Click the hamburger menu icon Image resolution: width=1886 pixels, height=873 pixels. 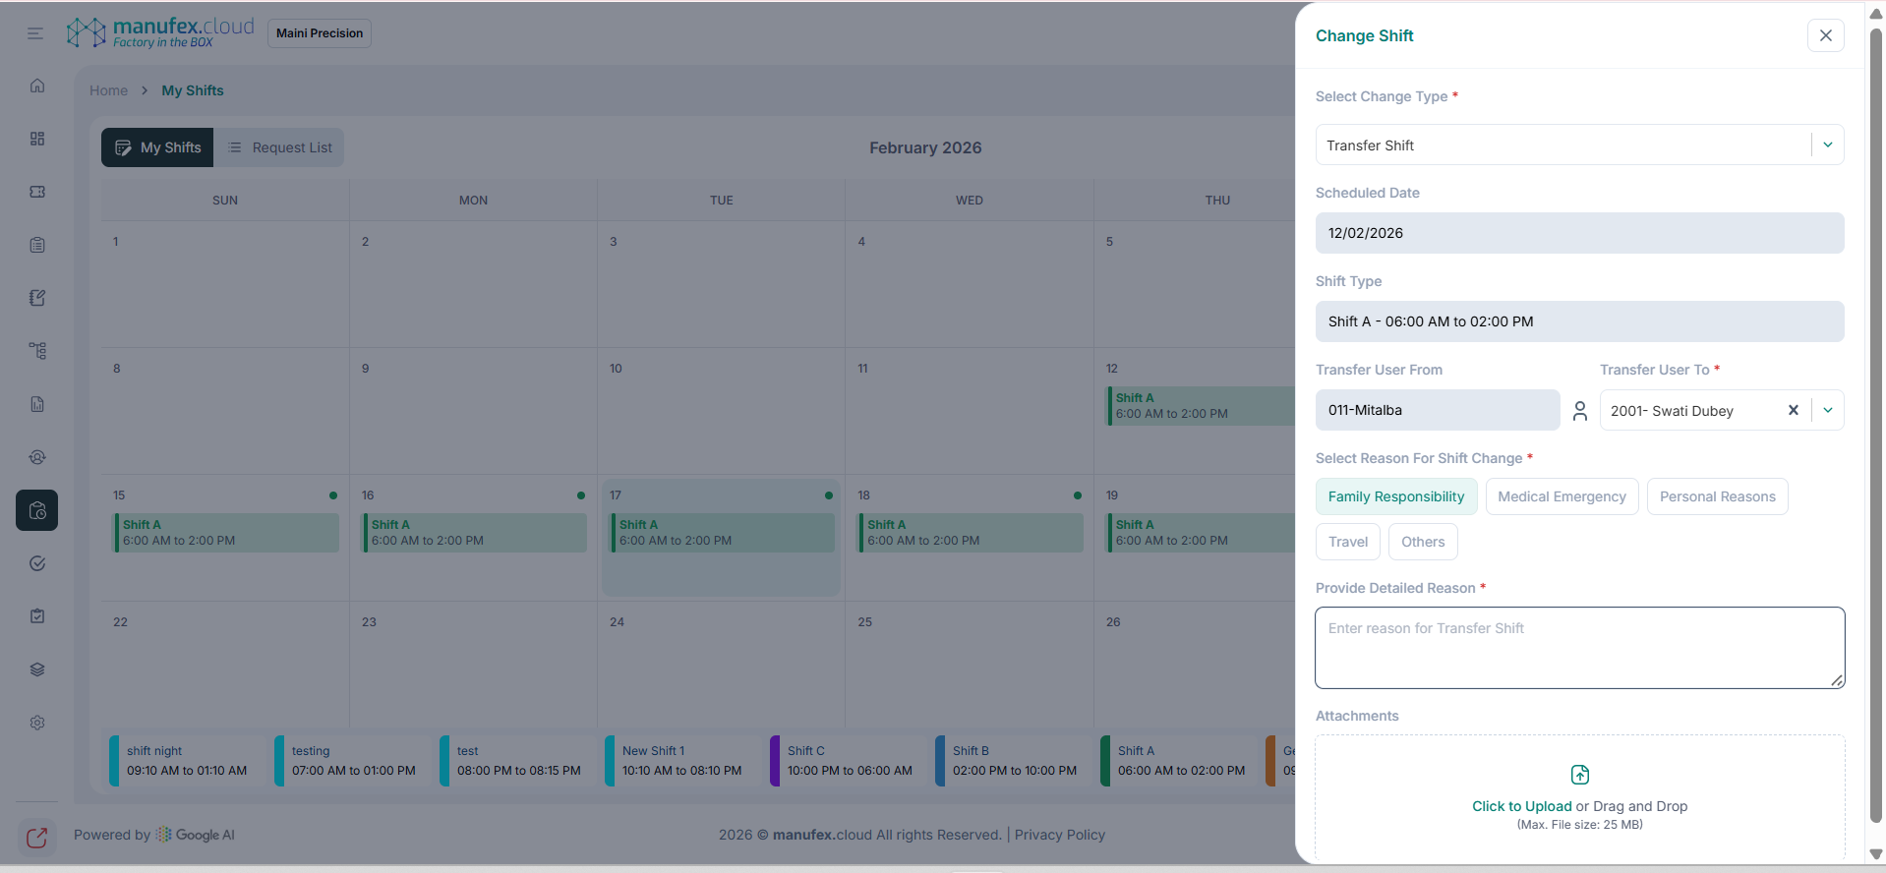[35, 33]
